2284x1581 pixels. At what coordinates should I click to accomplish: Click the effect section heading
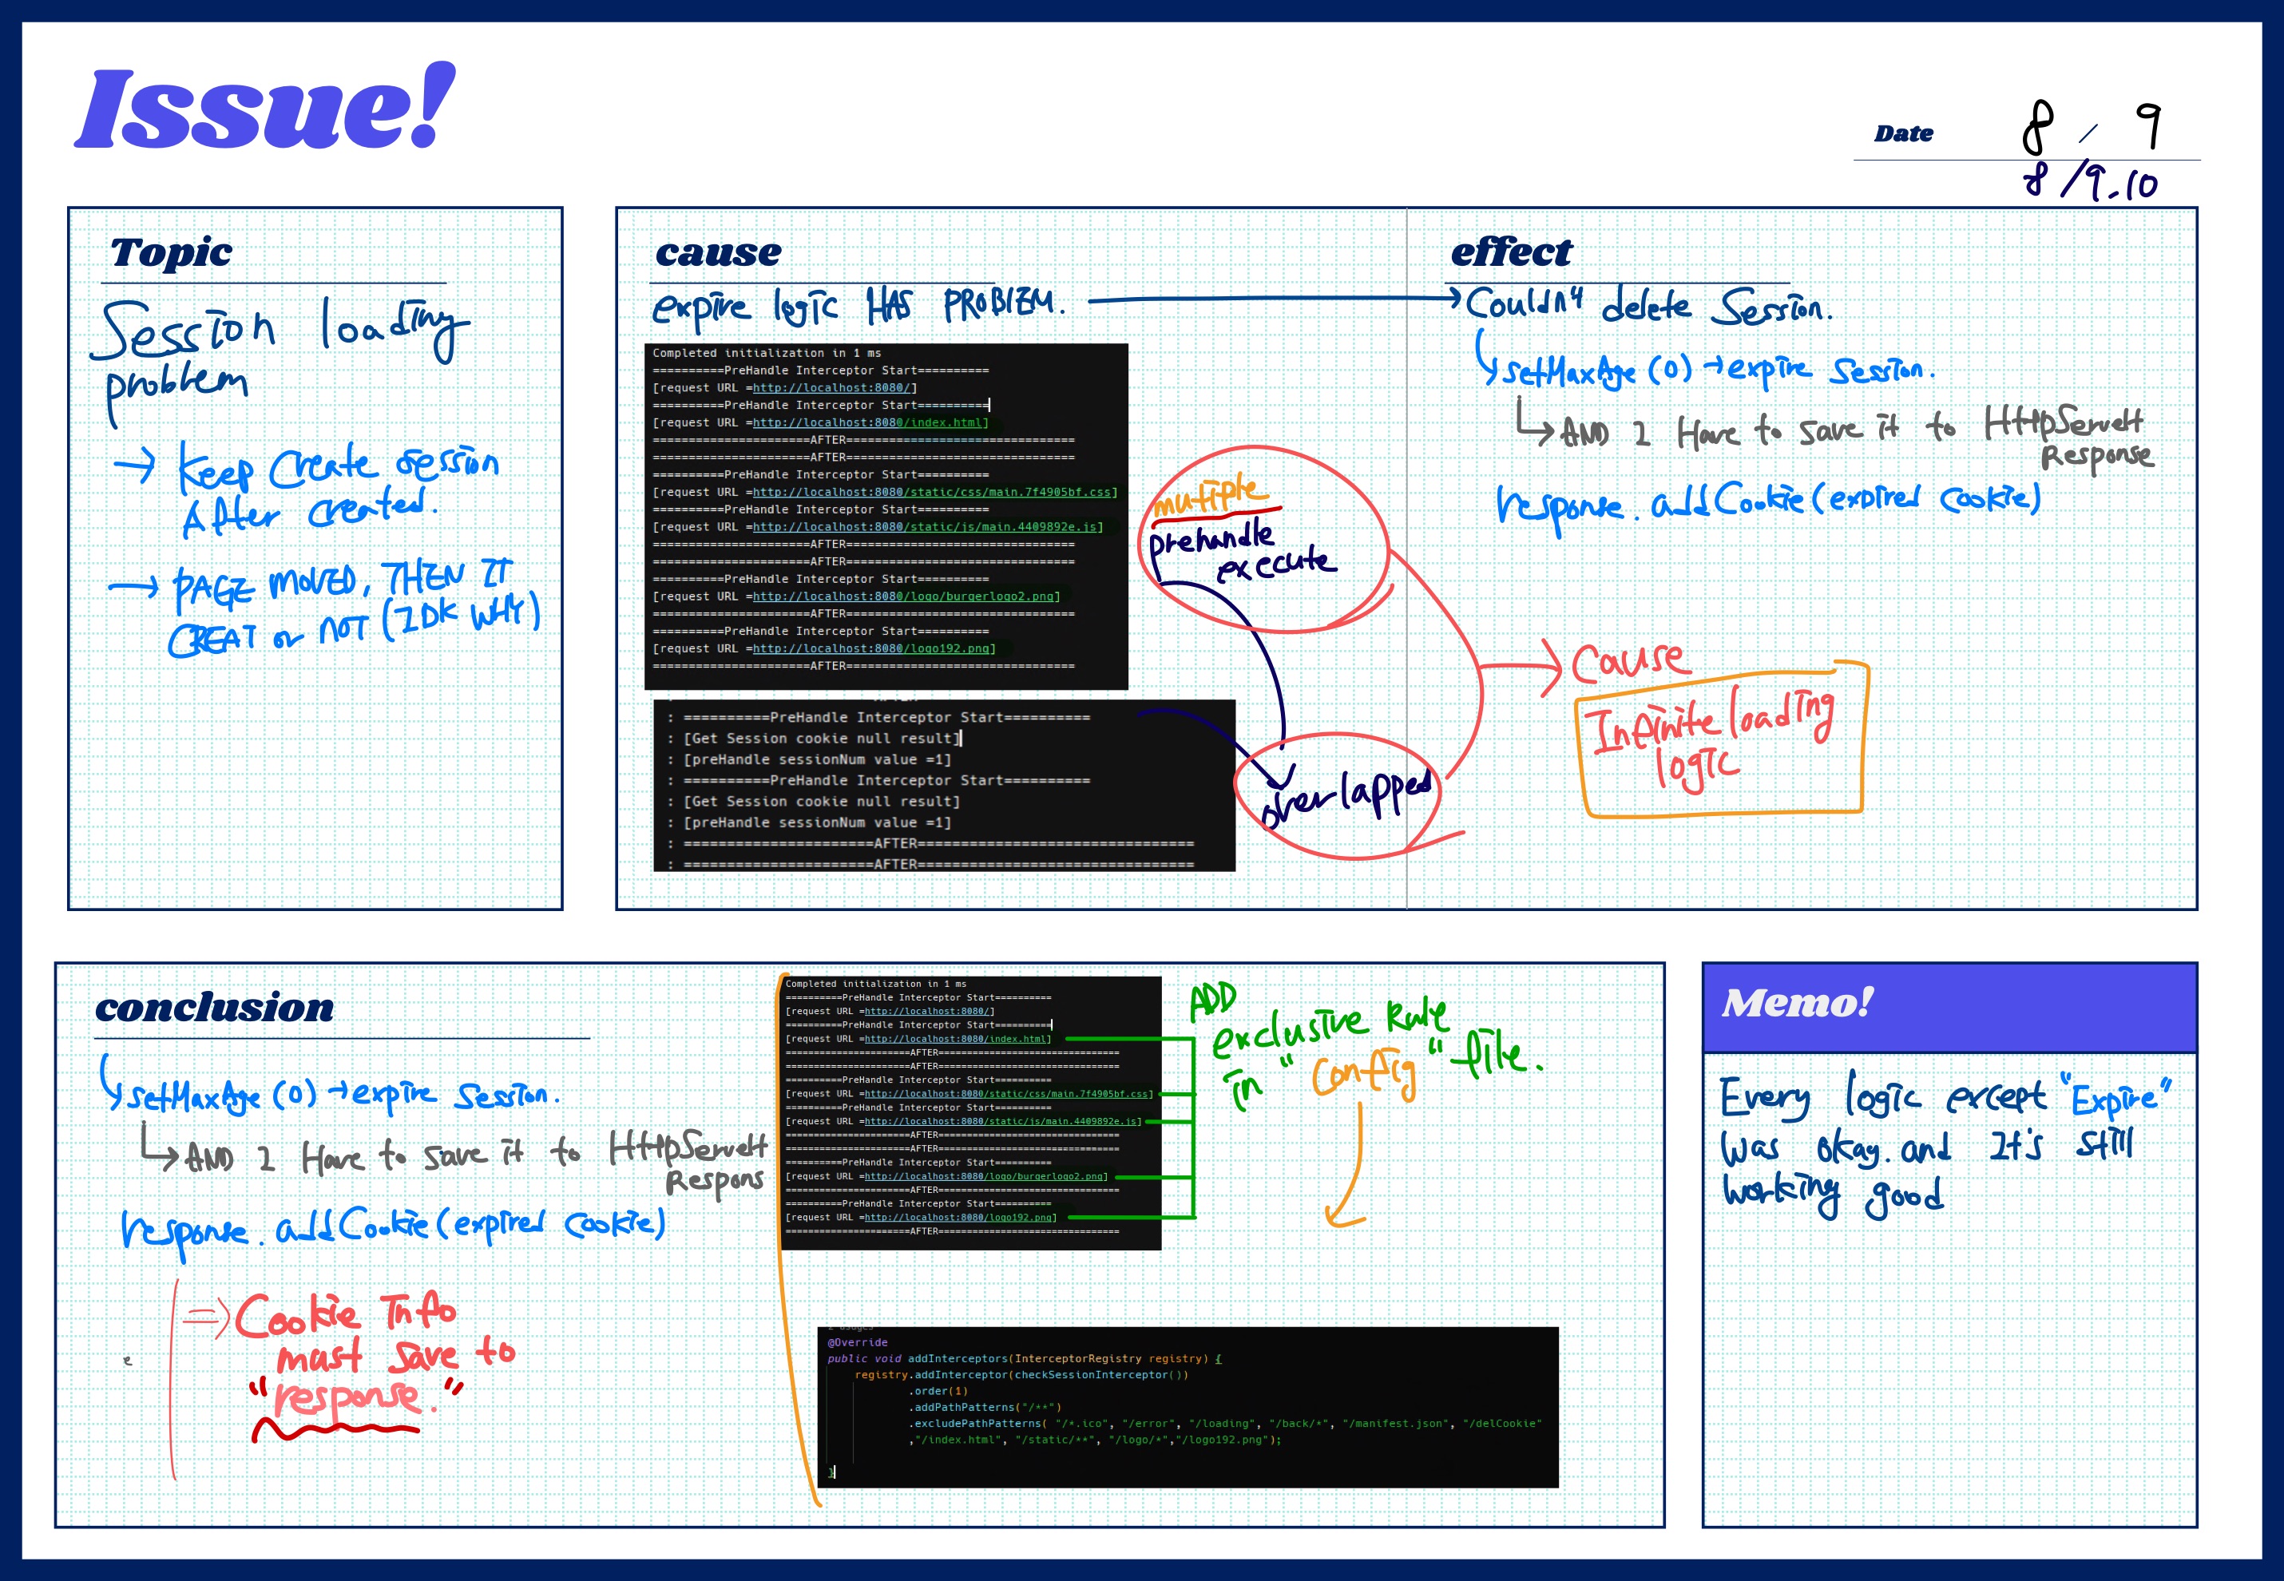click(x=1512, y=252)
